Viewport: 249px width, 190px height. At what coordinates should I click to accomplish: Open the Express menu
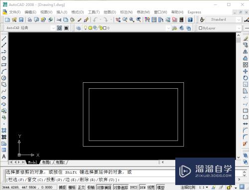pos(194,12)
